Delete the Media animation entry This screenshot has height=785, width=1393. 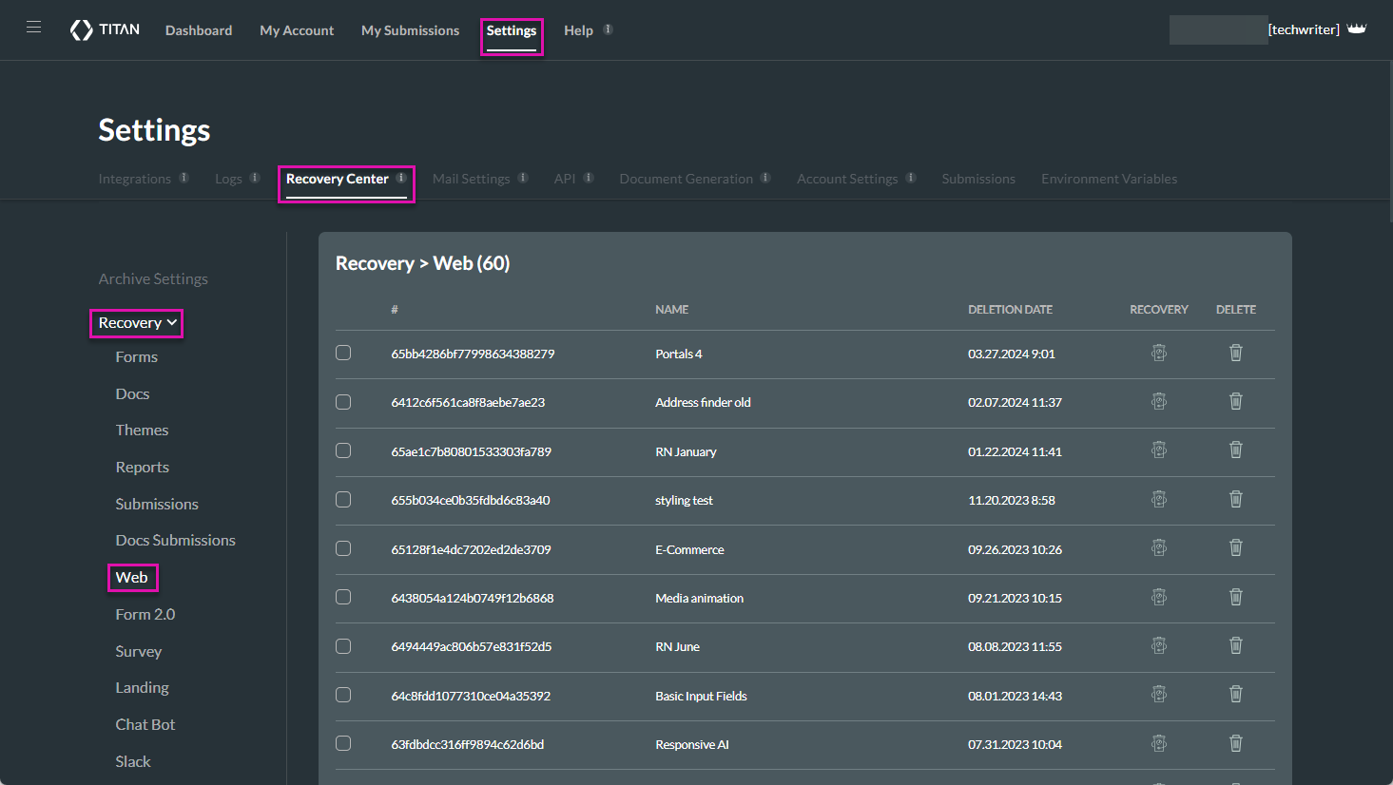pyautogui.click(x=1235, y=598)
